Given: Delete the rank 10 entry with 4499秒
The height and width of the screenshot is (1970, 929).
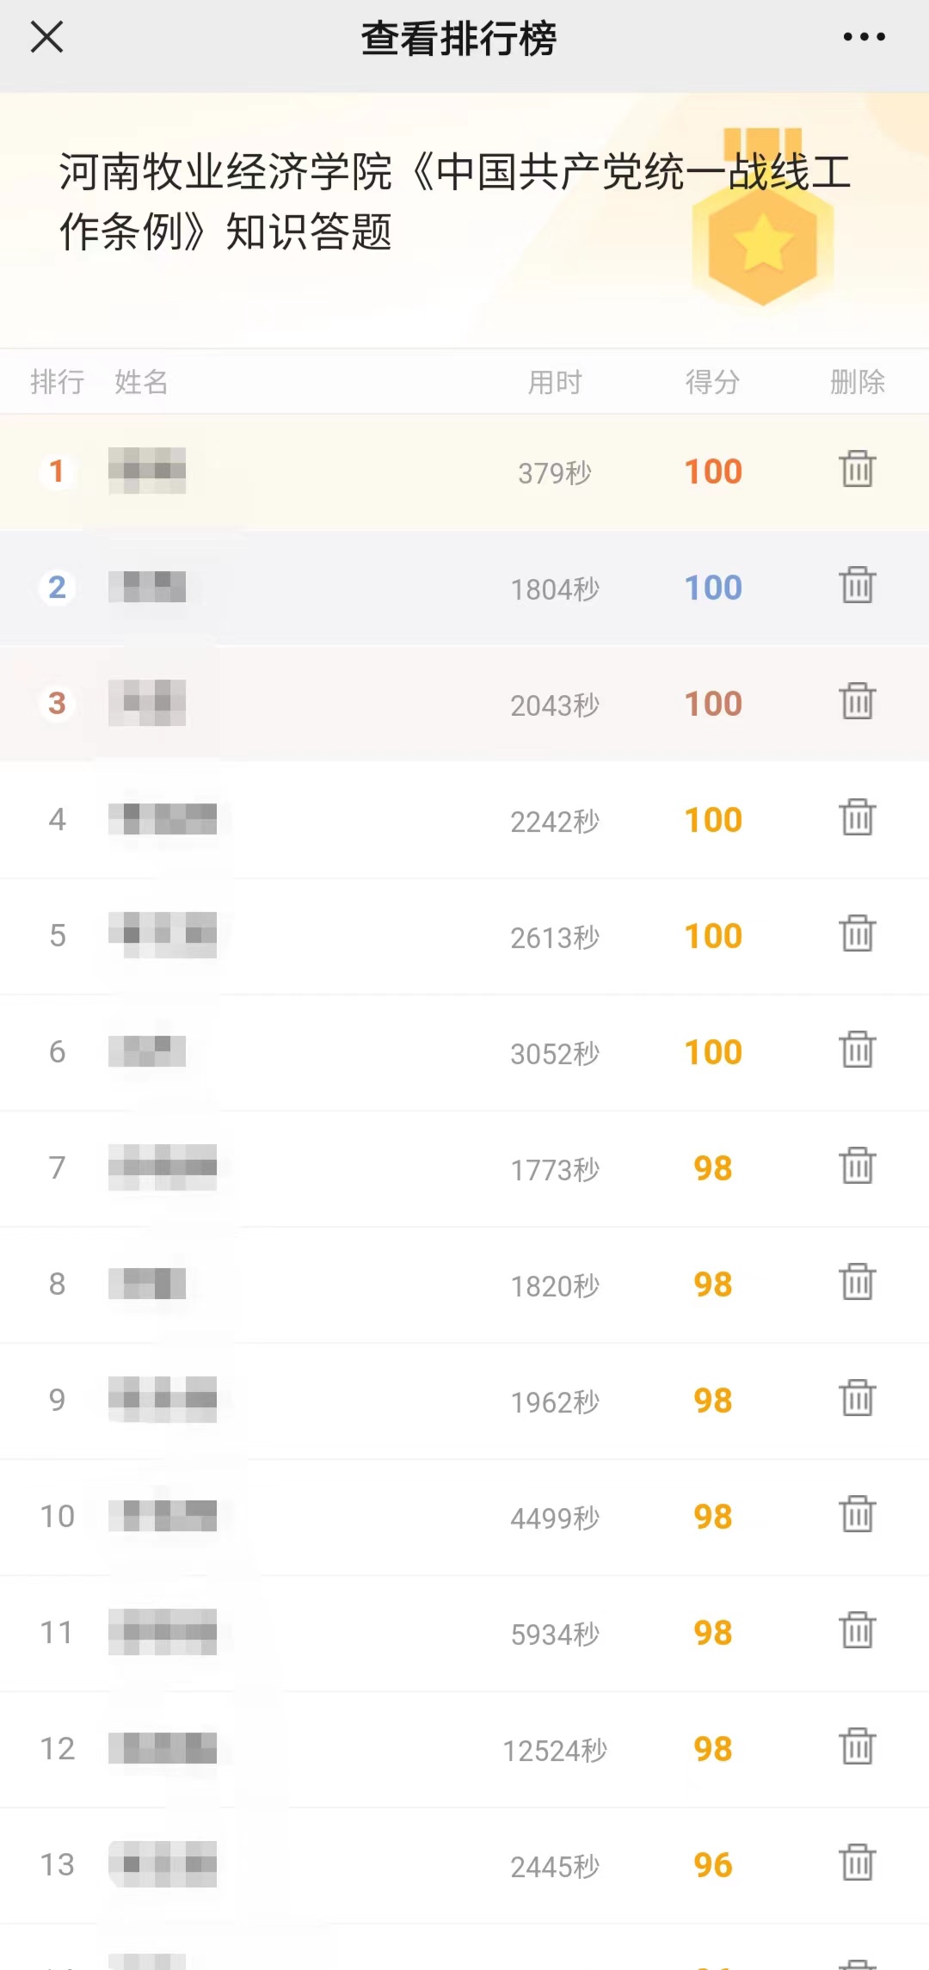Looking at the screenshot, I should pyautogui.click(x=858, y=1514).
